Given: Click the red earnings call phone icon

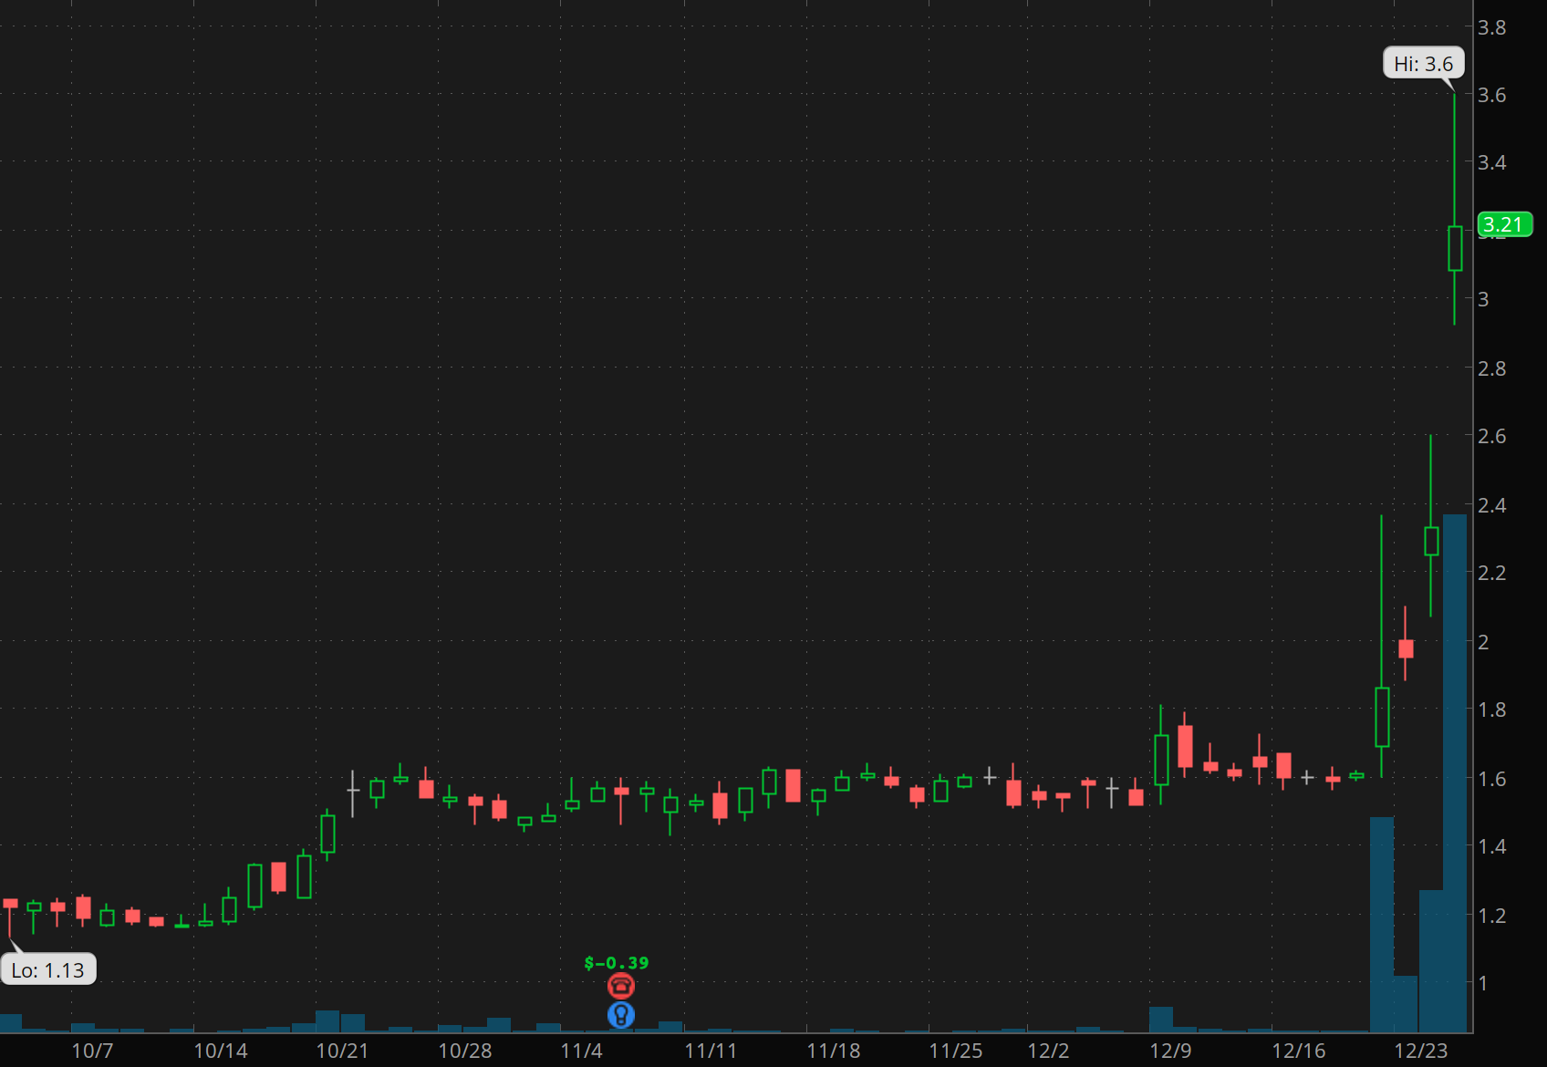Looking at the screenshot, I should click(x=621, y=986).
